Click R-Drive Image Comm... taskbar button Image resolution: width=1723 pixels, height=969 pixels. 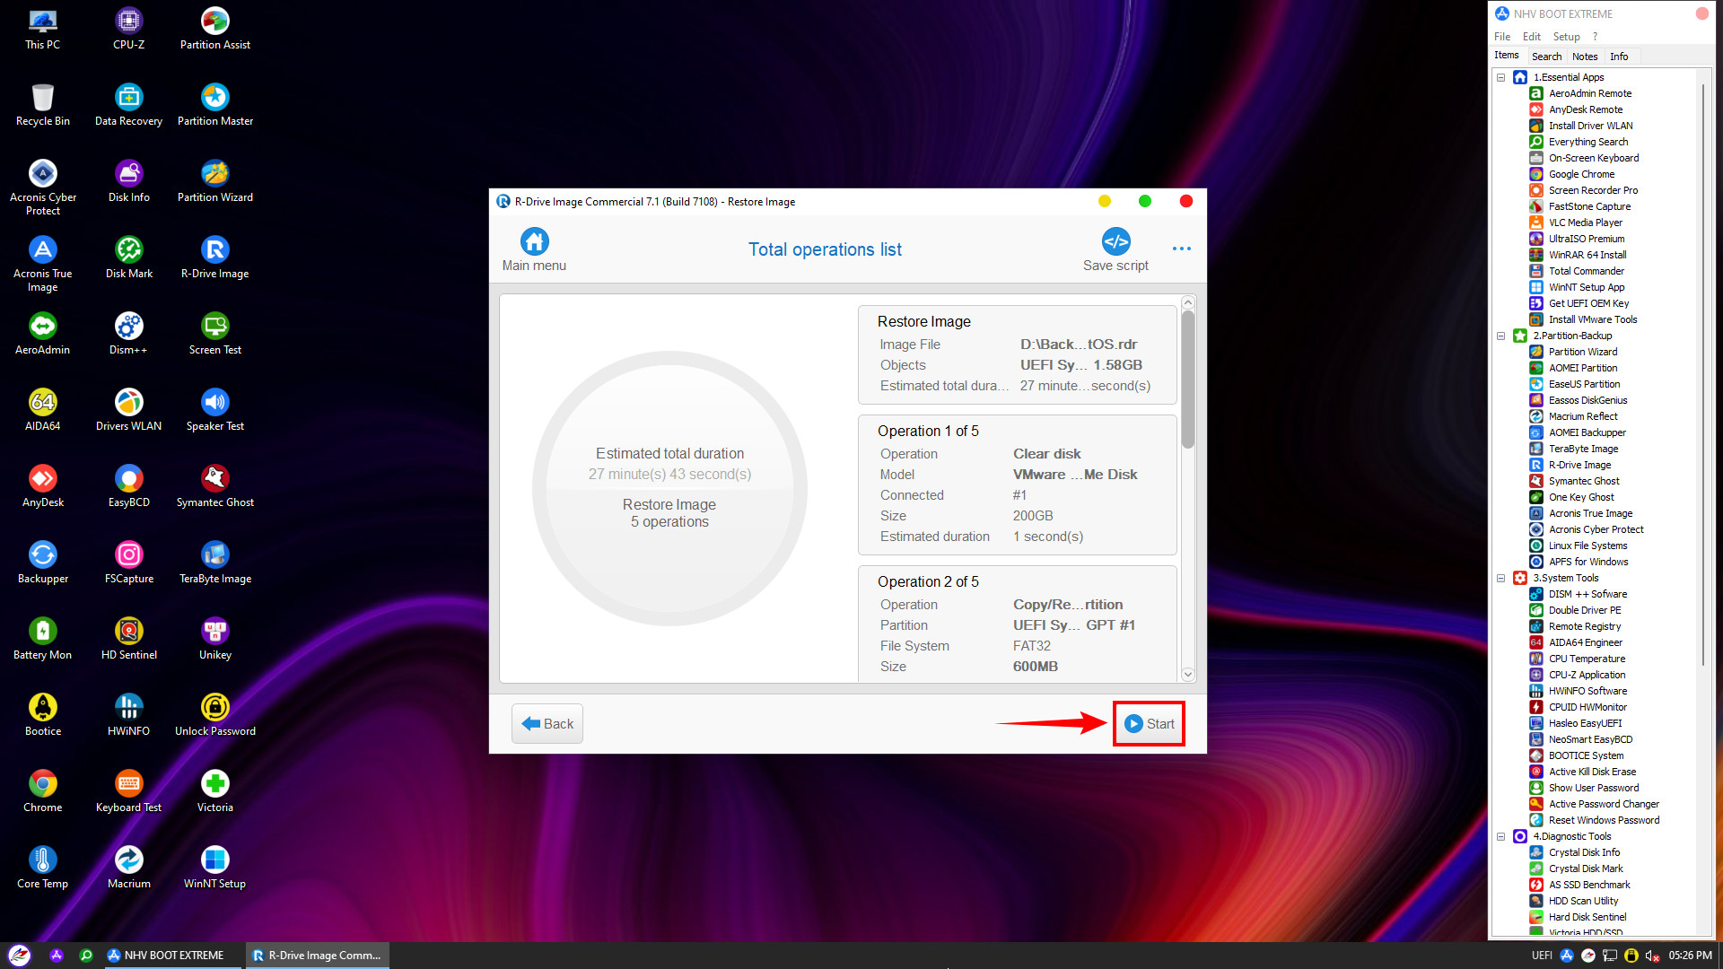coord(318,956)
